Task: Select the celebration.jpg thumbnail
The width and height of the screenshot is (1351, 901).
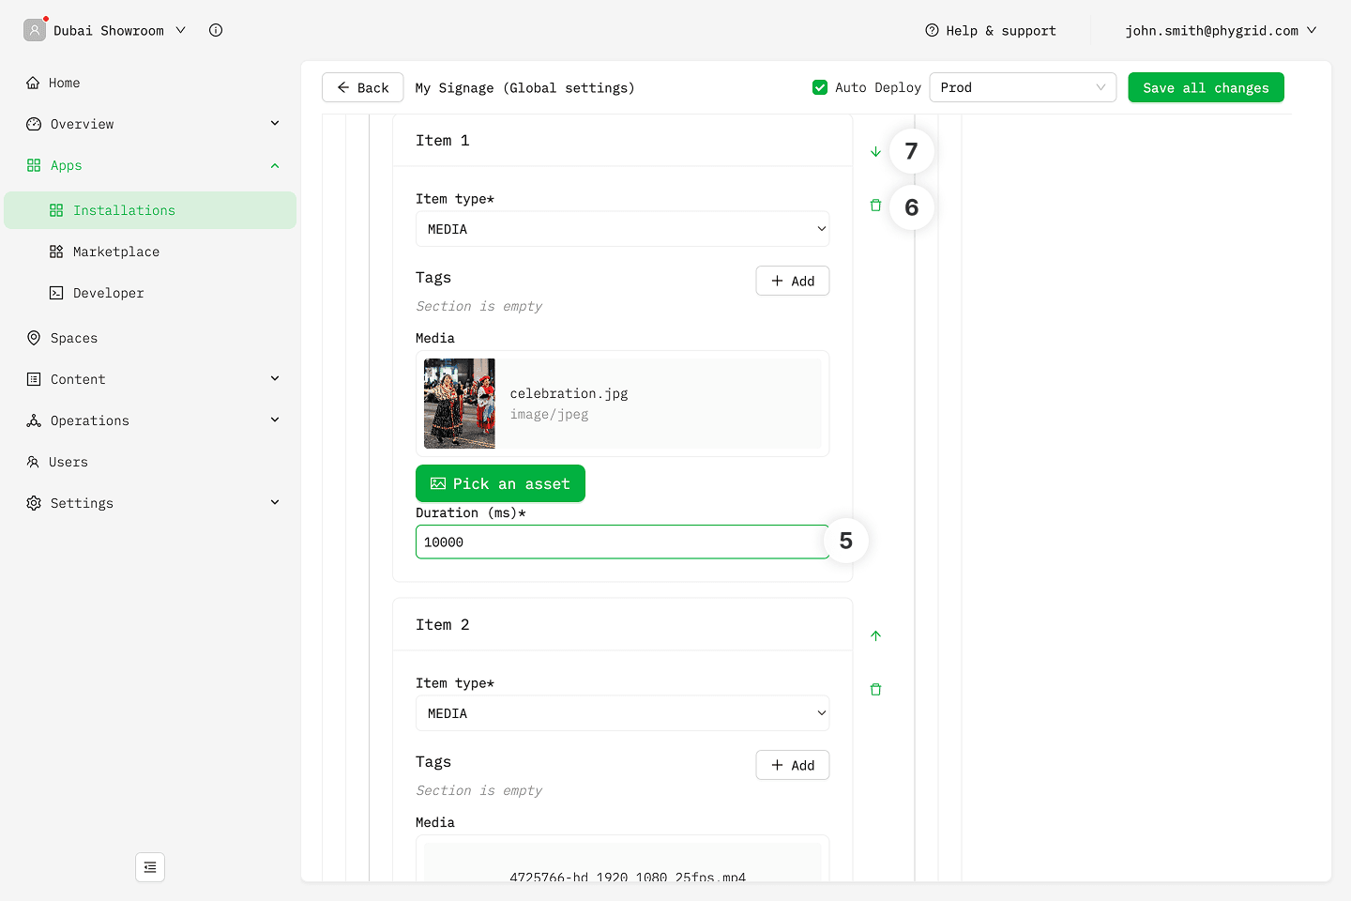Action: pos(460,404)
